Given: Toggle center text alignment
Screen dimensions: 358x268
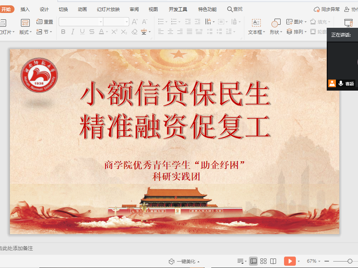Looking at the screenshot, I should pos(170,32).
